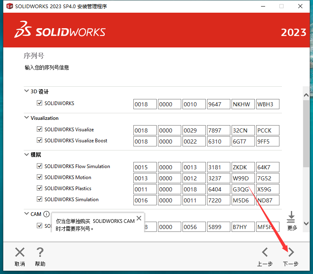Collapse the 模拟 section

click(26, 155)
